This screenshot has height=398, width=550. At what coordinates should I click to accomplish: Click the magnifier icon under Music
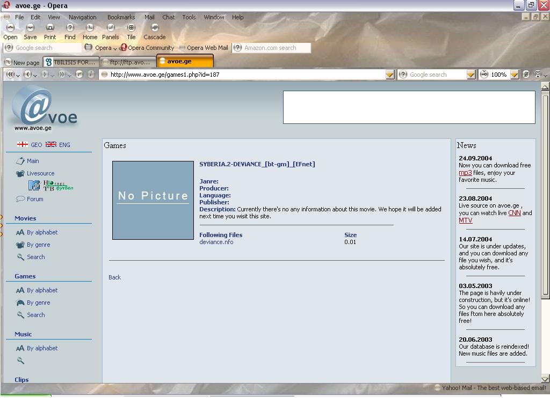click(x=20, y=360)
